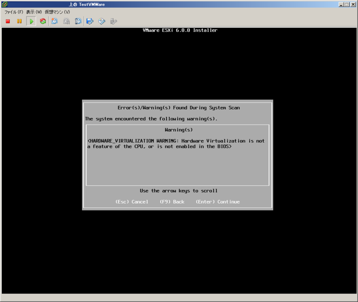The width and height of the screenshot is (358, 302).
Task: Open the 表示 (W) menu
Action: (34, 12)
